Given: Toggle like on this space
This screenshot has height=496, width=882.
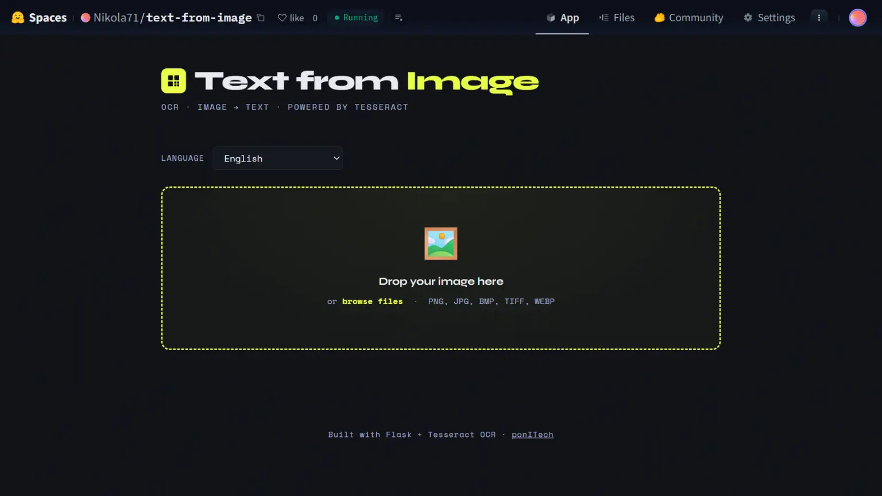Looking at the screenshot, I should pos(293,17).
